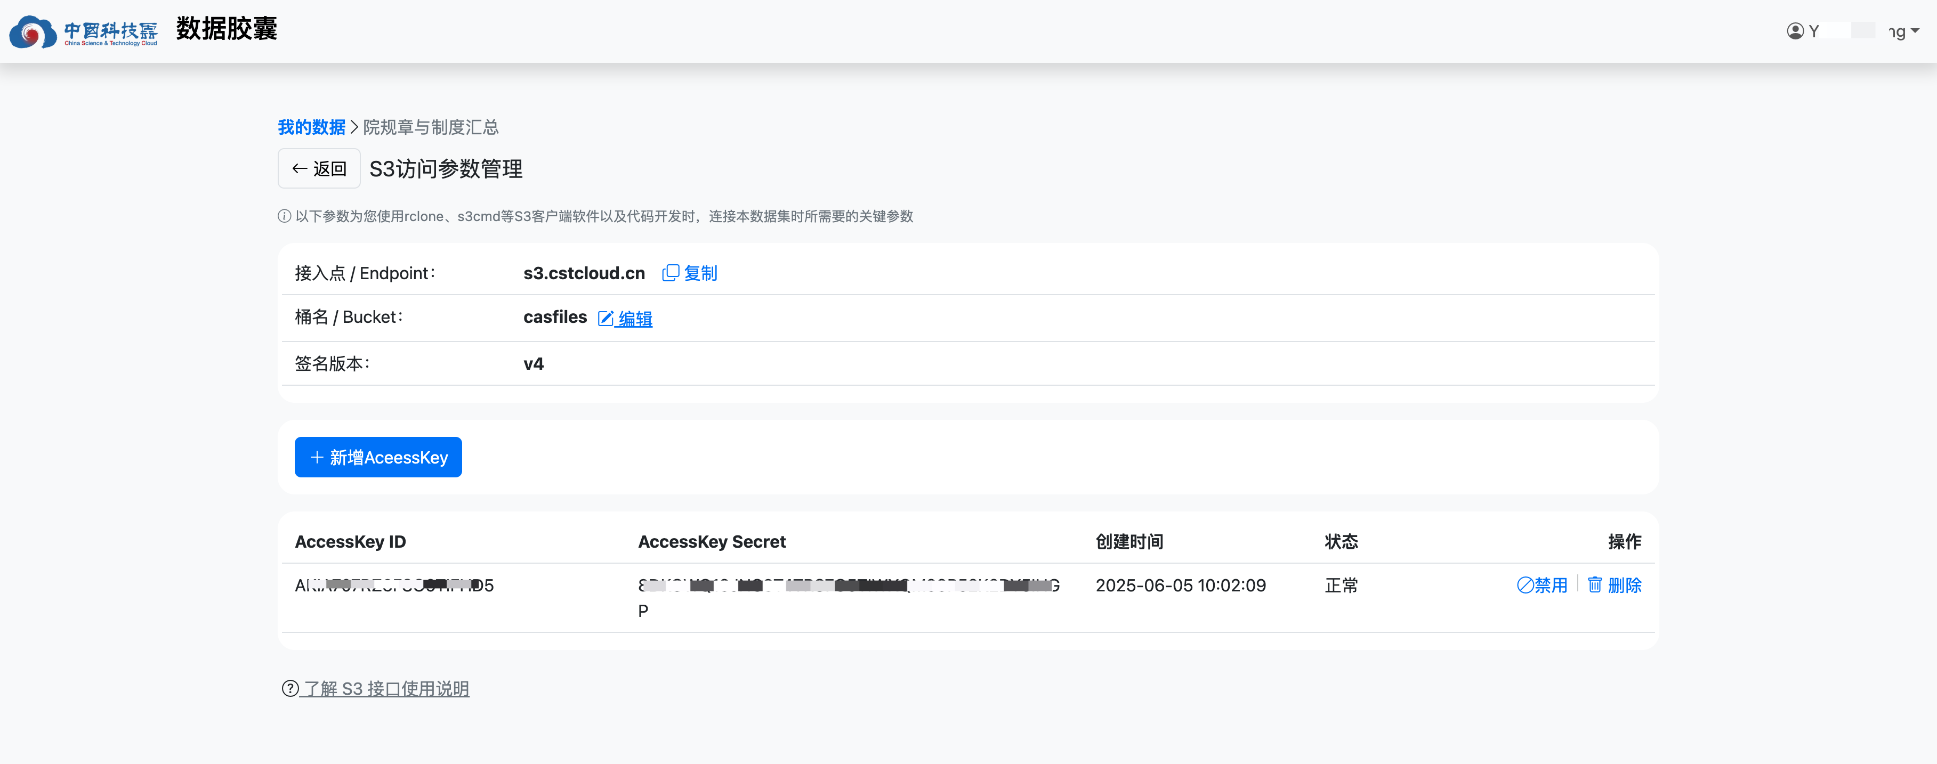Edit bucket name via 编辑 link
Screen dimensions: 1937x764
tap(635, 319)
